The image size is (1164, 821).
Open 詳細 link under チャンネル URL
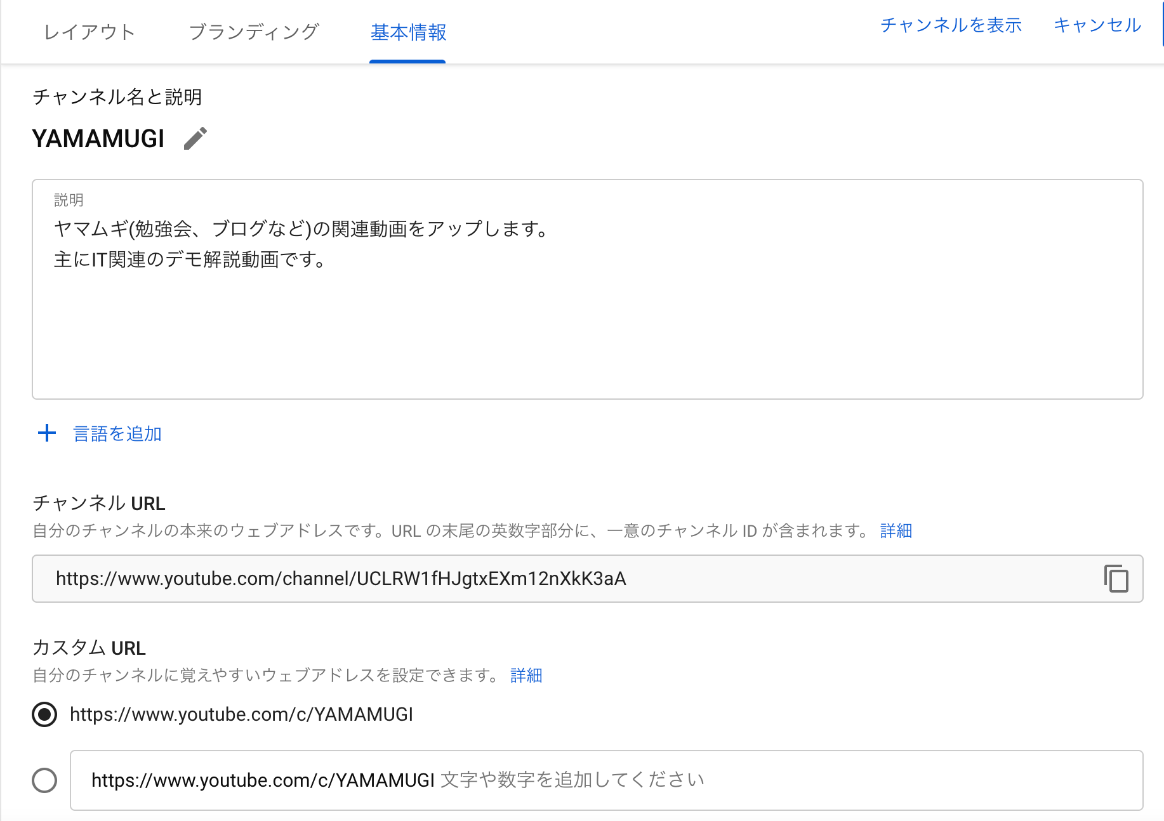point(896,530)
